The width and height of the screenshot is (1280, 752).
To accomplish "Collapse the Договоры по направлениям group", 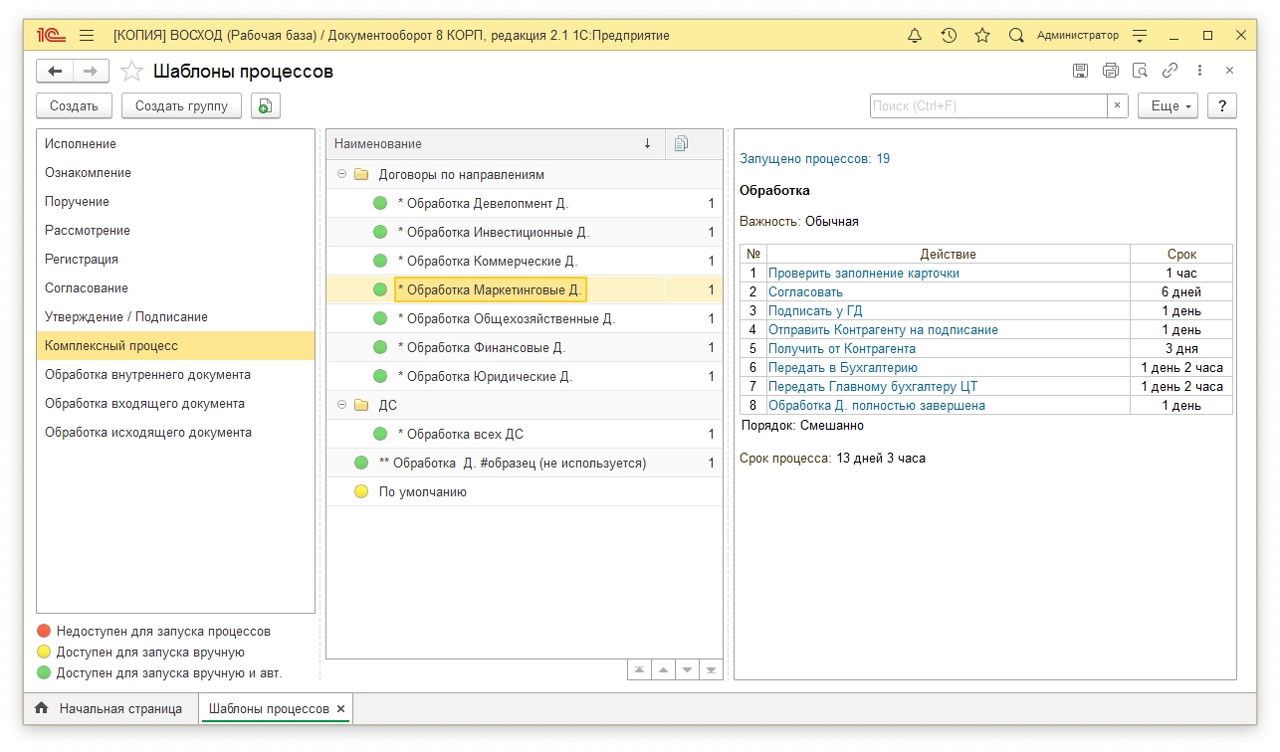I will (x=341, y=174).
